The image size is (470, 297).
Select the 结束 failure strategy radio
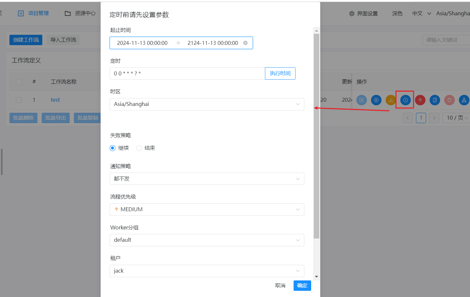point(139,148)
